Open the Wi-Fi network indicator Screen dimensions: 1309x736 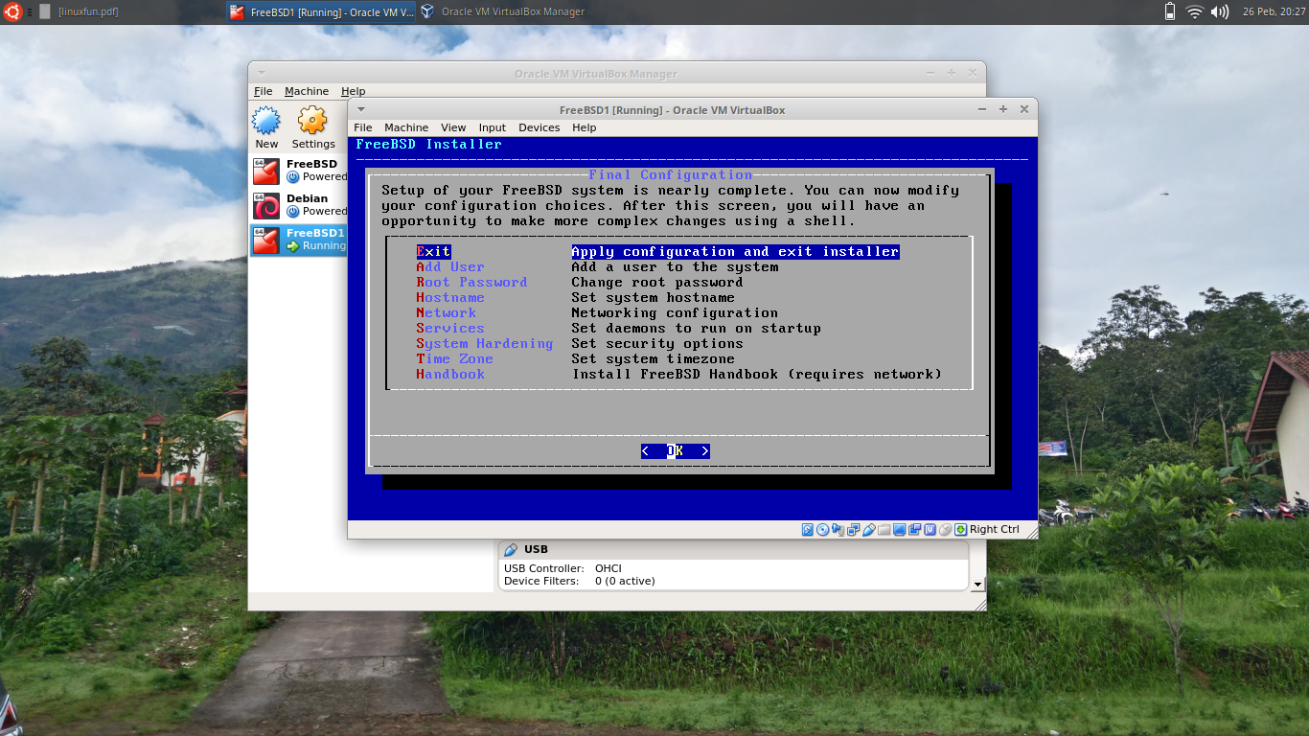(x=1194, y=11)
